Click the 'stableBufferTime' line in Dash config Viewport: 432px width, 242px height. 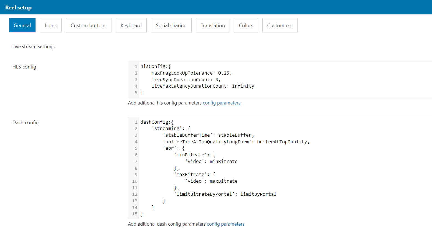click(x=208, y=135)
